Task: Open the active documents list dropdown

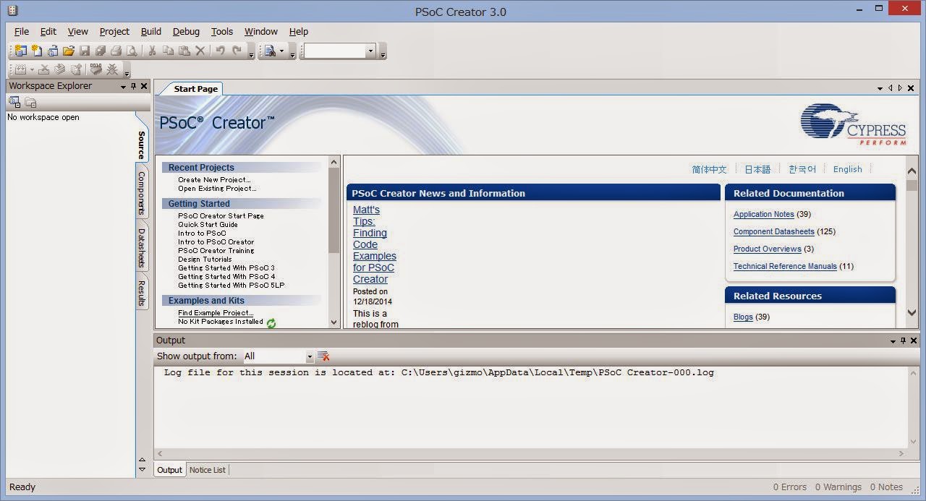Action: (x=880, y=88)
